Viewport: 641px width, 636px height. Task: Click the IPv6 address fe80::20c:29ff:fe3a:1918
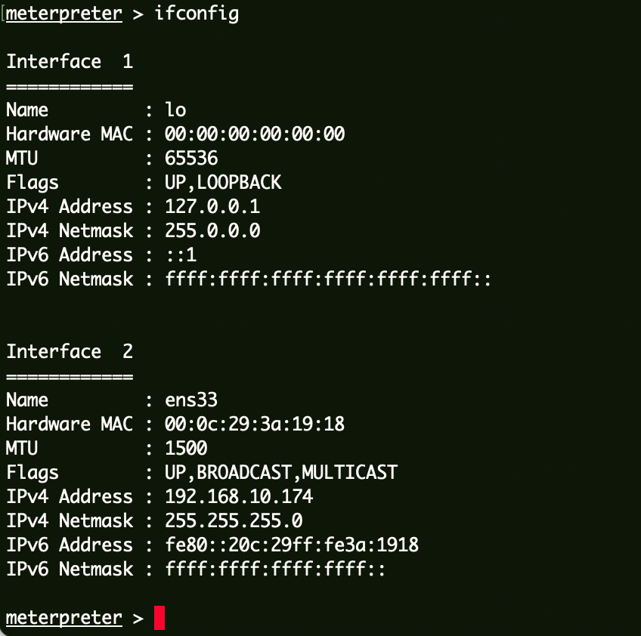[x=292, y=545]
